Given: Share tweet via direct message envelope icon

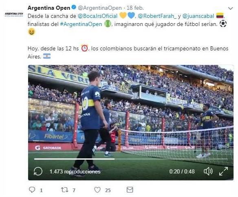Looking at the screenshot, I should [x=130, y=190].
